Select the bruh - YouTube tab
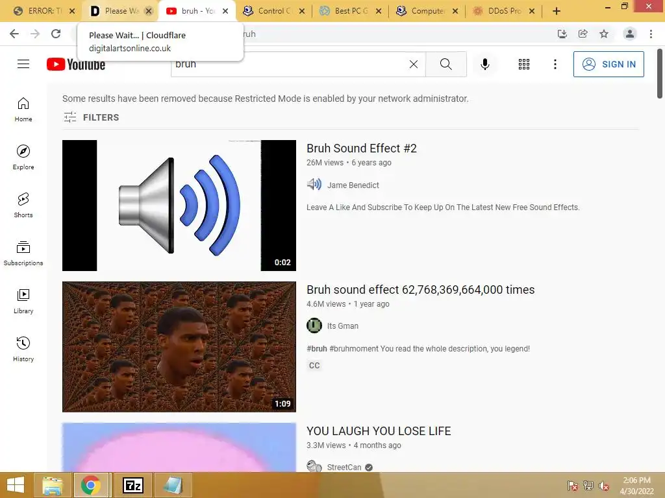This screenshot has width=665, height=498. pos(197,11)
